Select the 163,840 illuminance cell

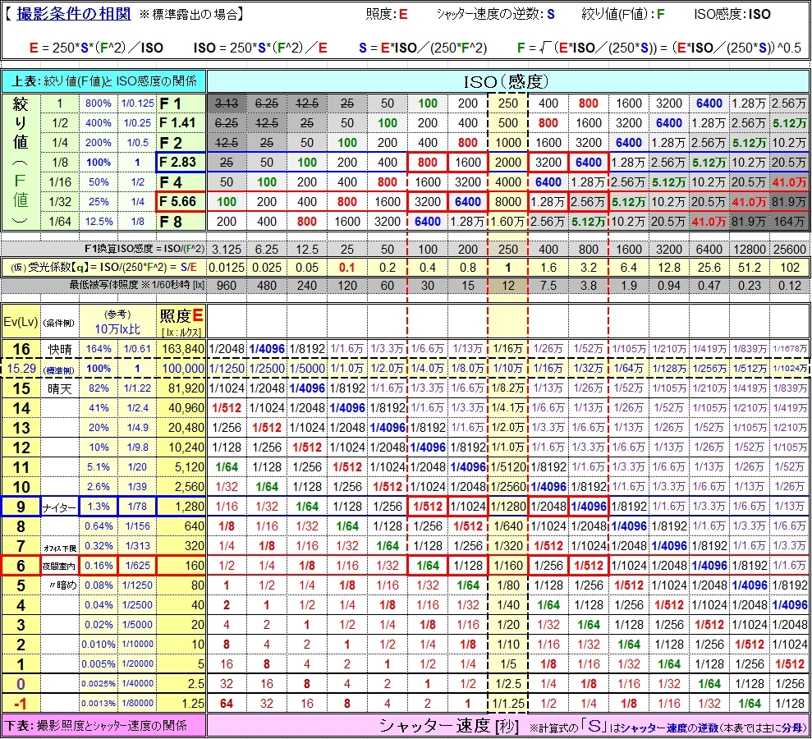coord(181,349)
